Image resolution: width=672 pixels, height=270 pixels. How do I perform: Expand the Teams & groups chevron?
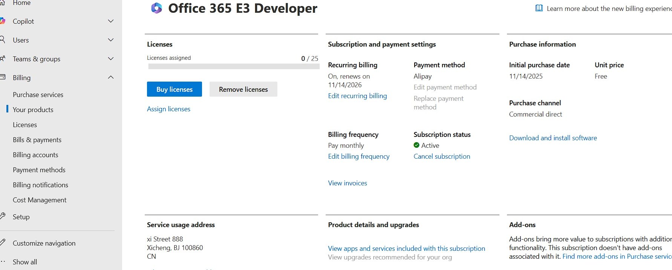pos(111,59)
